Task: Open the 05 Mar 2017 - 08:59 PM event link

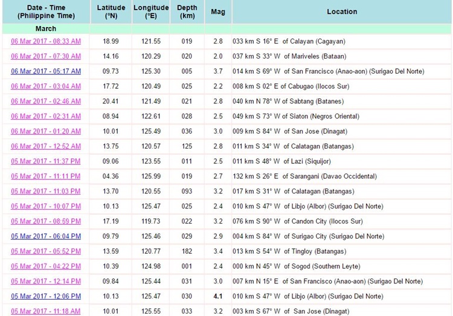Action: (x=46, y=222)
